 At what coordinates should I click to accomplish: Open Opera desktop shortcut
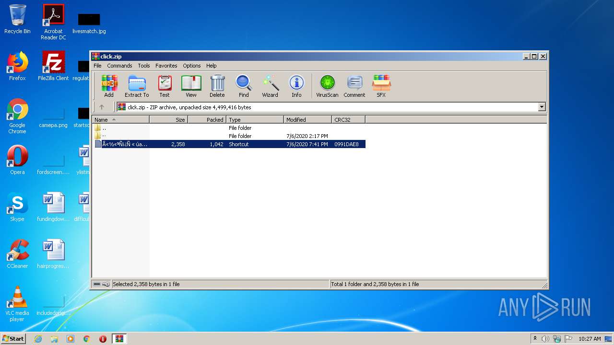pyautogui.click(x=17, y=160)
